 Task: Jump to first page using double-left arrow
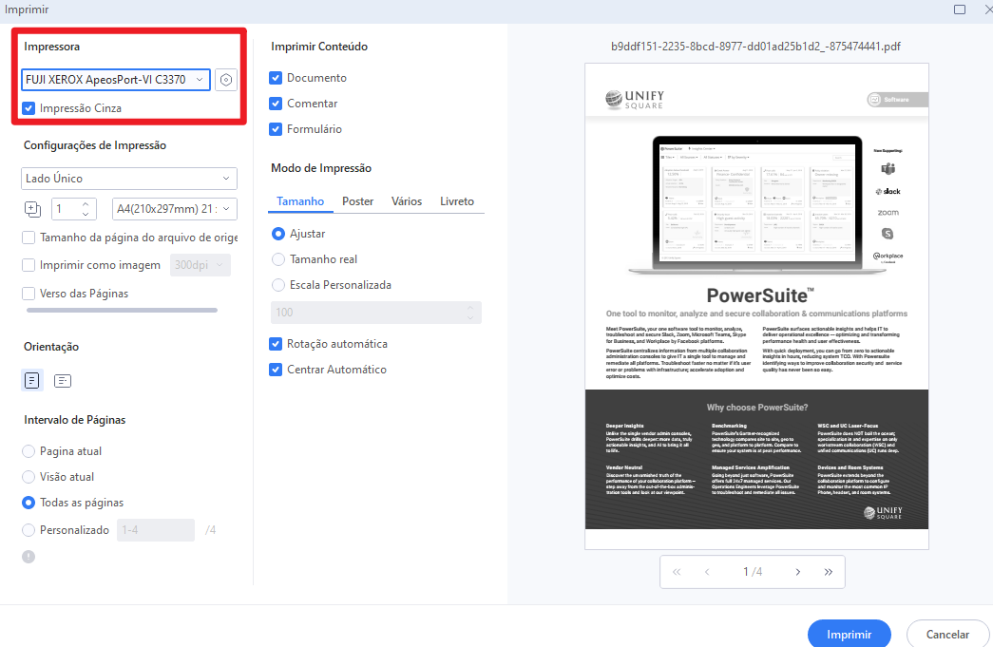[x=676, y=571]
